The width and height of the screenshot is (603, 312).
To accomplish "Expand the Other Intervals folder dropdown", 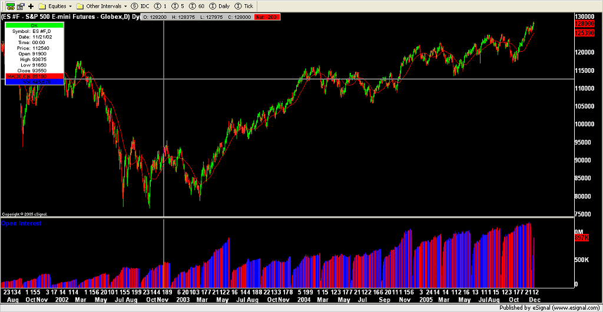I will [x=101, y=6].
